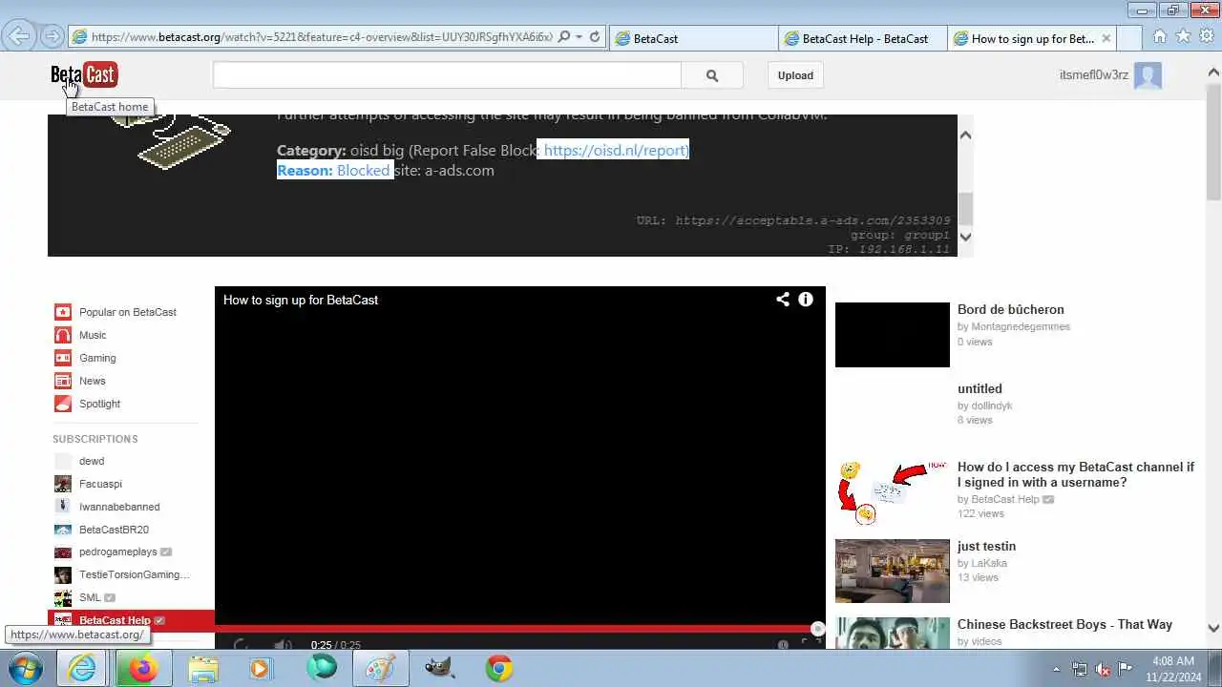Open the address bar search dropdown arrow

579,37
